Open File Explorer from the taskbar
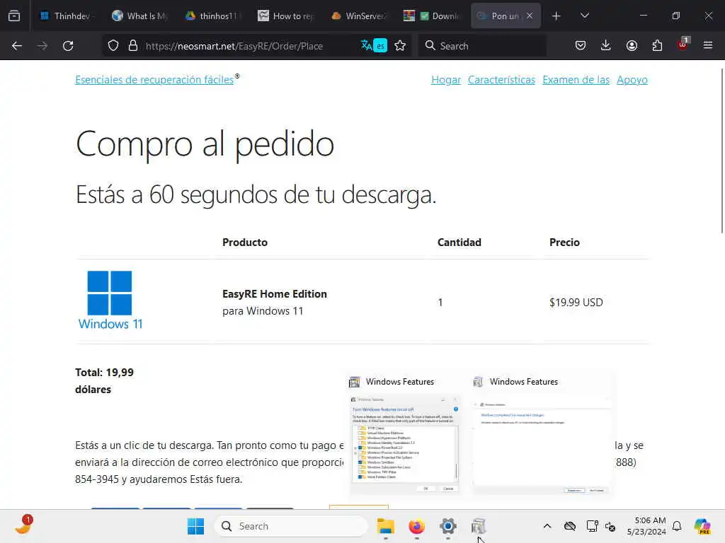Screen dimensions: 725x543 coord(386,526)
